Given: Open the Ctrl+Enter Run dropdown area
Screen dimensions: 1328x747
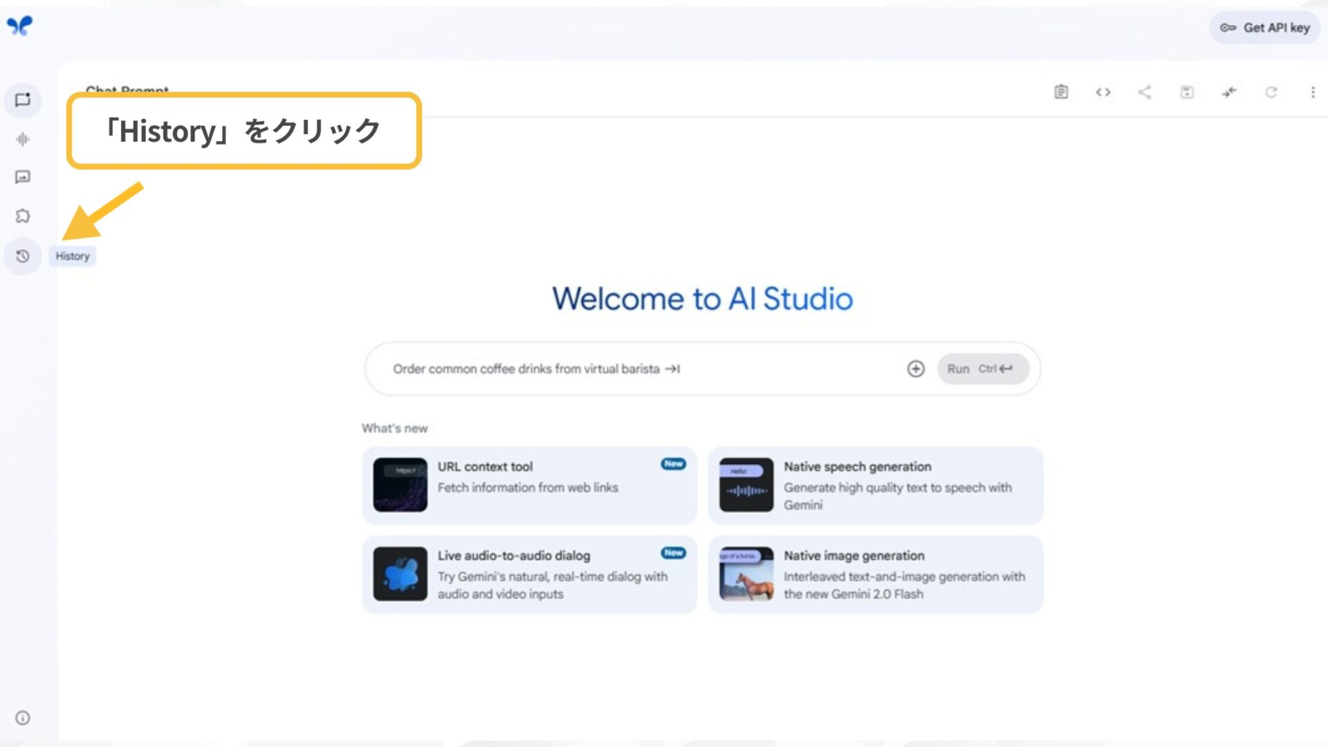Looking at the screenshot, I should tap(982, 369).
